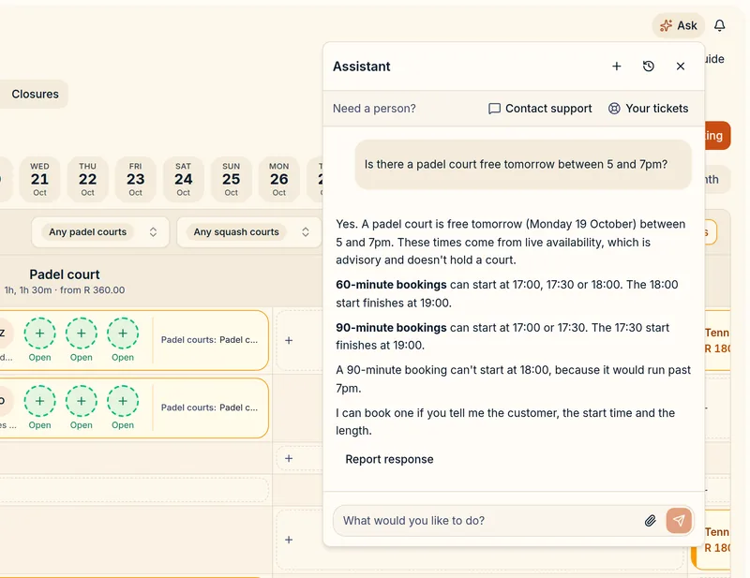Add booking in third Open slot, second padel row
This screenshot has height=578, width=750.
[123, 401]
